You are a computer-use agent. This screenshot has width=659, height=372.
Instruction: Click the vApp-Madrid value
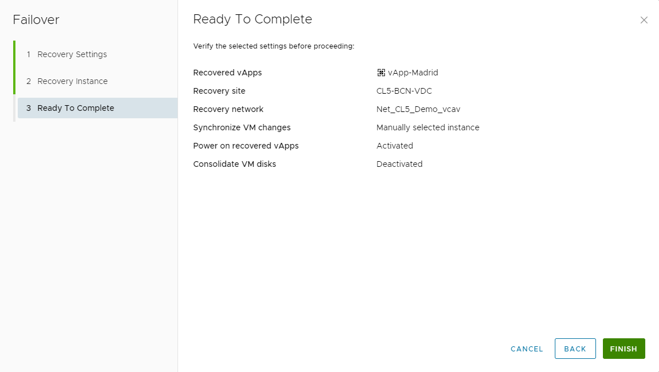(413, 73)
